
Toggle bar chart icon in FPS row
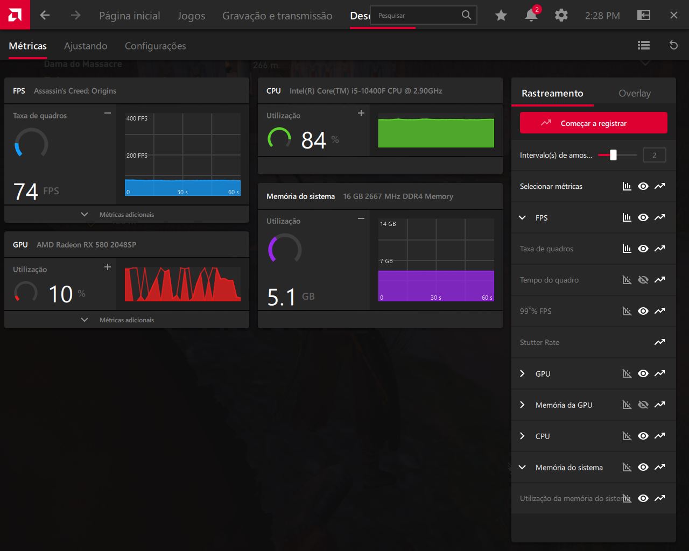coord(627,217)
